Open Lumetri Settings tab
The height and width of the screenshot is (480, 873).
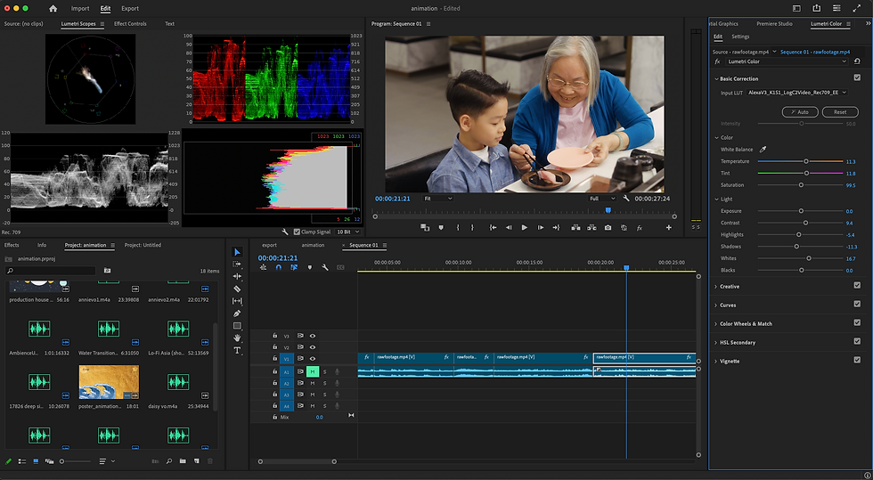coord(740,37)
